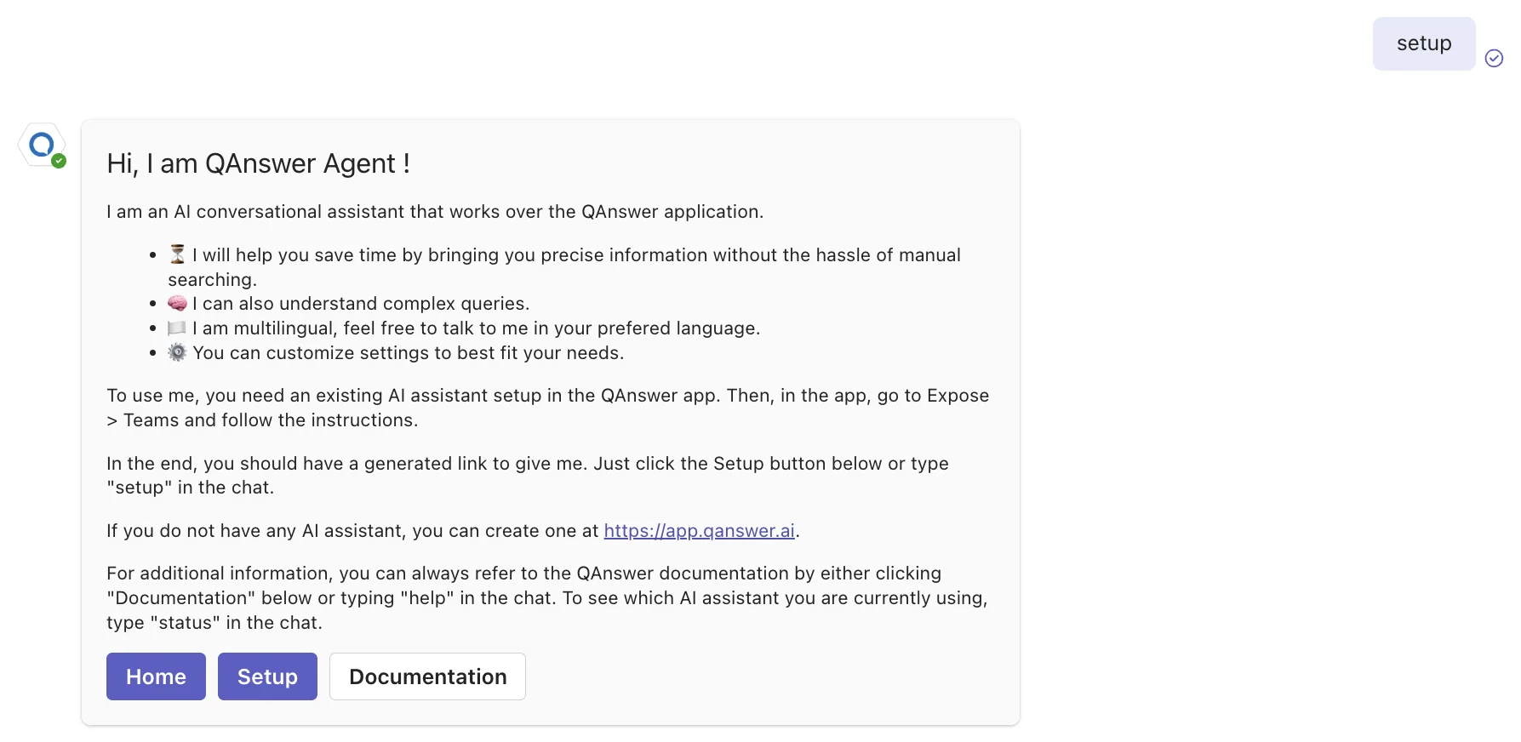
Task: Click the "I am multilingual" bullet text
Action: point(476,328)
